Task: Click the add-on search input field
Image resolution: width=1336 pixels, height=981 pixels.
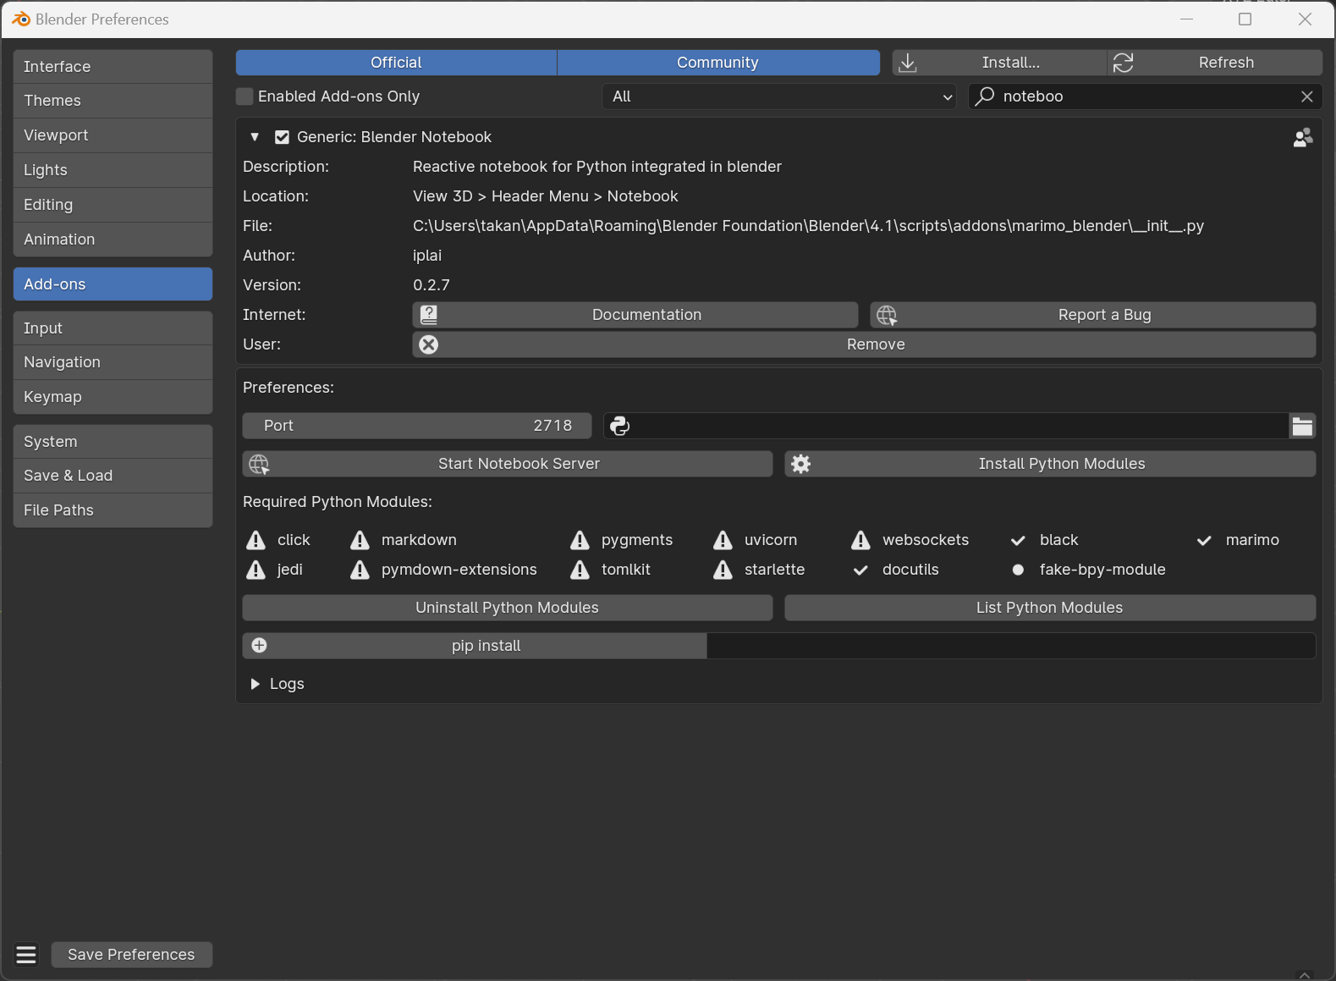Action: click(x=1145, y=96)
